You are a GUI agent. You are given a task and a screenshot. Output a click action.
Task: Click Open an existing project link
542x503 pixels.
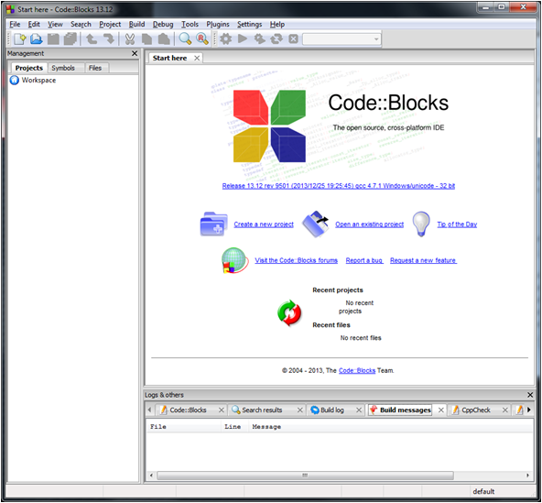369,224
